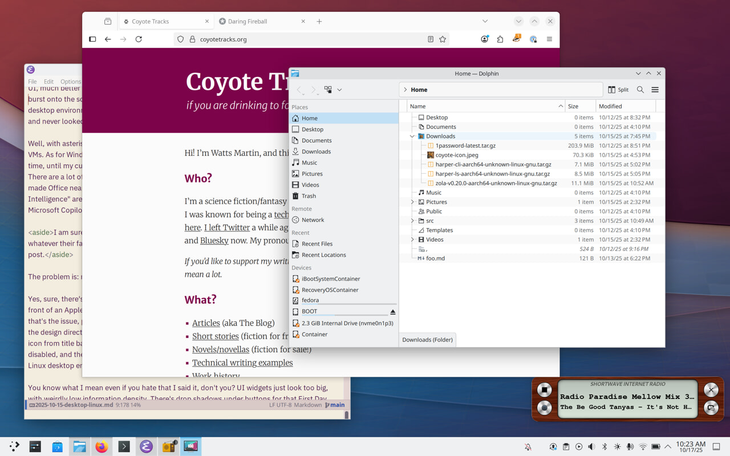Click the Split view button in Dolphin
The width and height of the screenshot is (730, 456).
pos(618,89)
